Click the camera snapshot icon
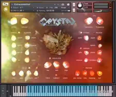Screen dimensions: 116x97 (63, 5)
